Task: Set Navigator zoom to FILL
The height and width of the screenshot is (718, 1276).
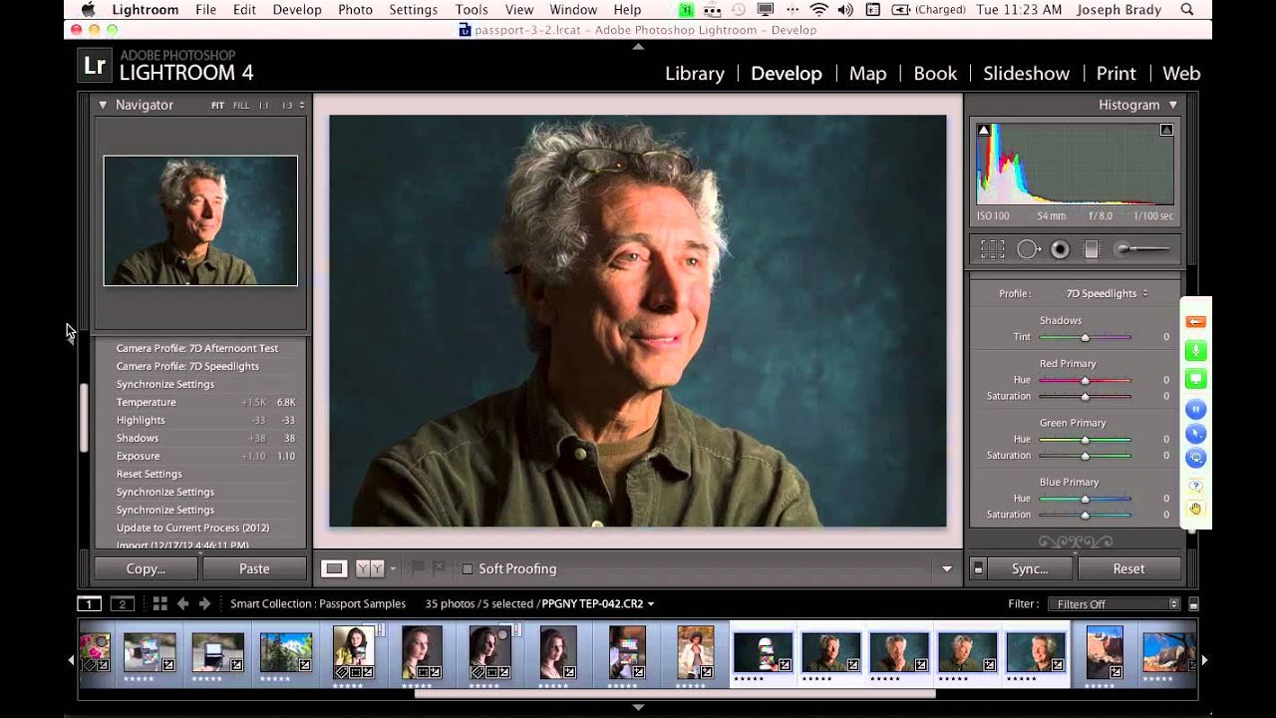Action: point(241,105)
